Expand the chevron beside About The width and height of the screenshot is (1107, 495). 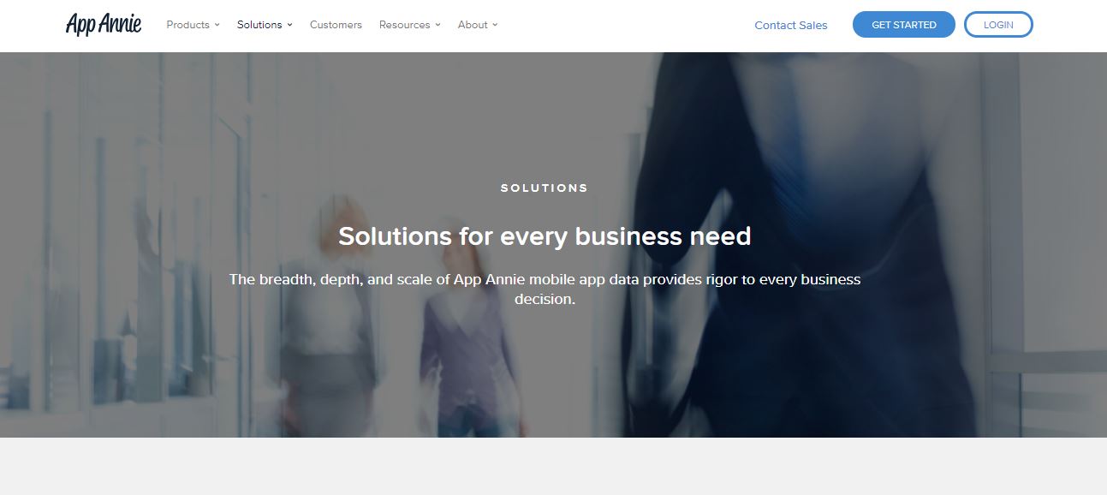(x=495, y=25)
